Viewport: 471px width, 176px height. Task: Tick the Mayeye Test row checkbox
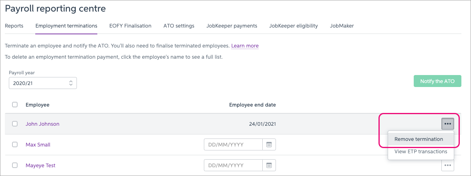pyautogui.click(x=15, y=165)
